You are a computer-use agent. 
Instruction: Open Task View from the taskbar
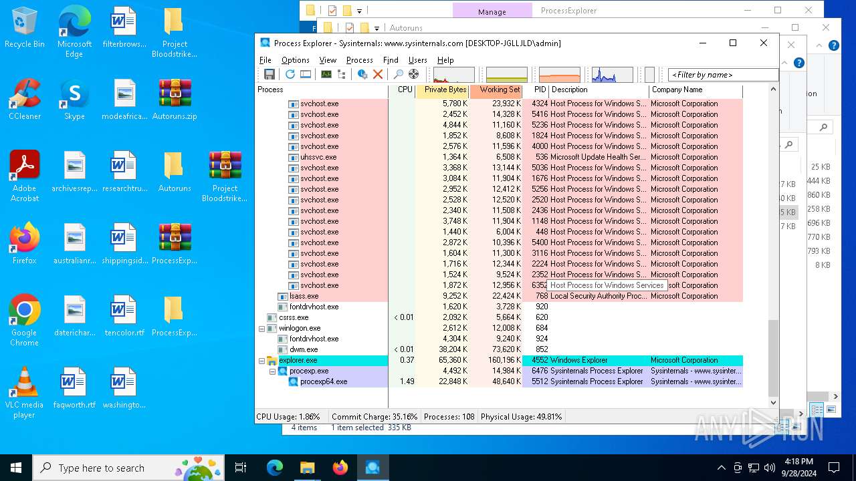click(x=241, y=468)
